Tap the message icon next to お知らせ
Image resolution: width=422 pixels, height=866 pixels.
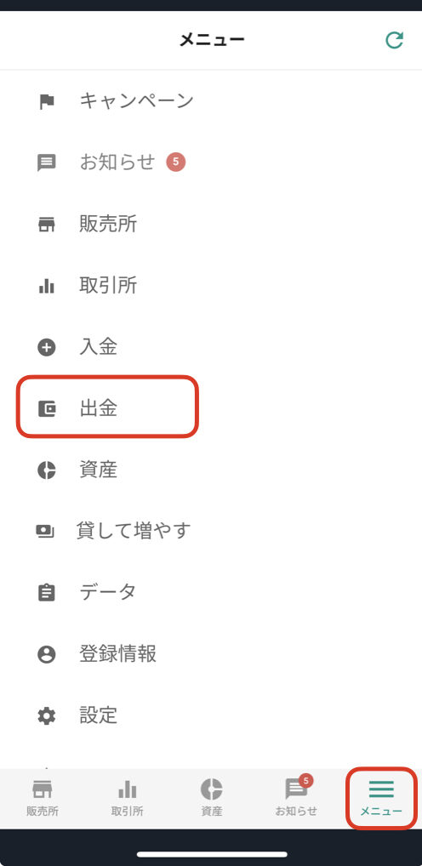47,163
